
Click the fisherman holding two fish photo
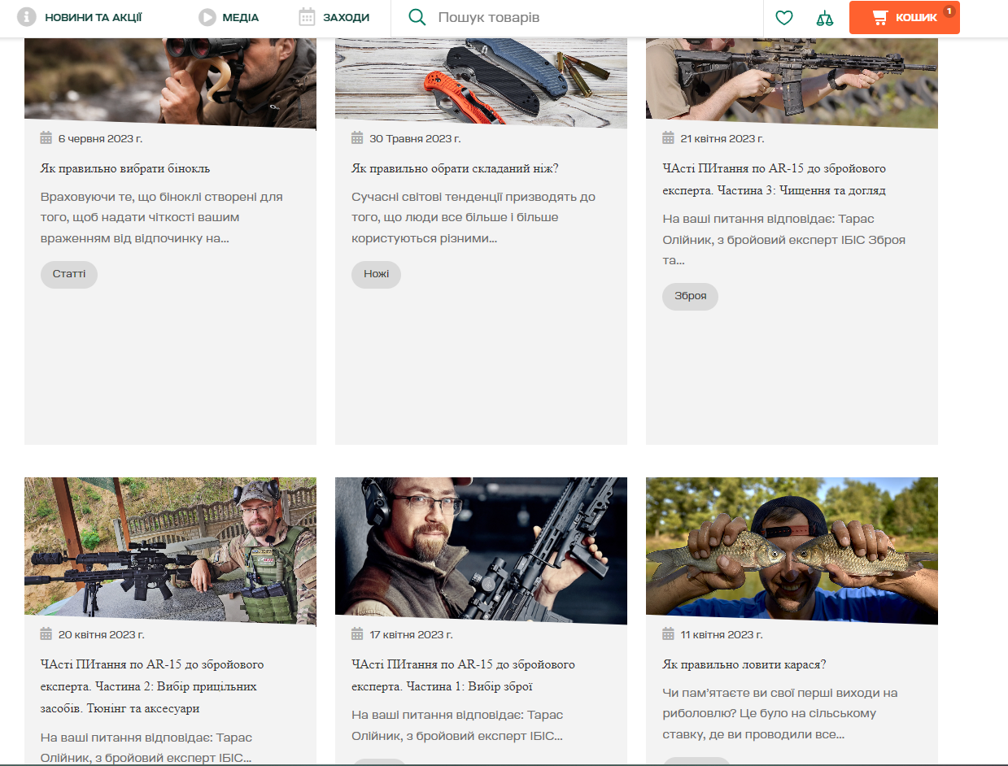click(x=791, y=550)
